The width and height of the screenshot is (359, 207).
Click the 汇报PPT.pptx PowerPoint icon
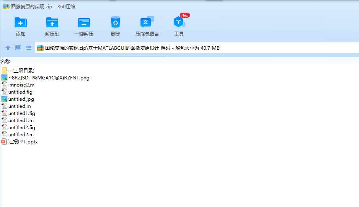pos(4,141)
